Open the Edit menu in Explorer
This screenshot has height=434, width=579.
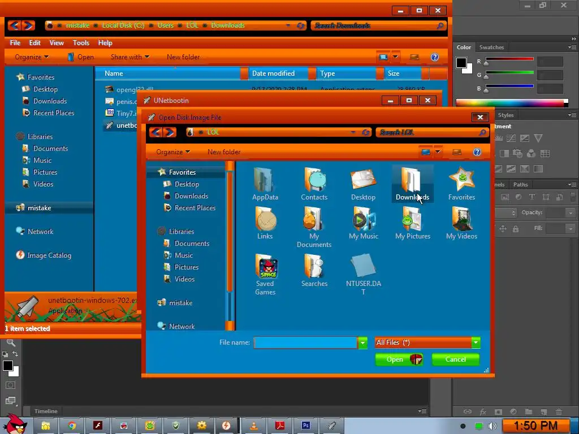(34, 43)
